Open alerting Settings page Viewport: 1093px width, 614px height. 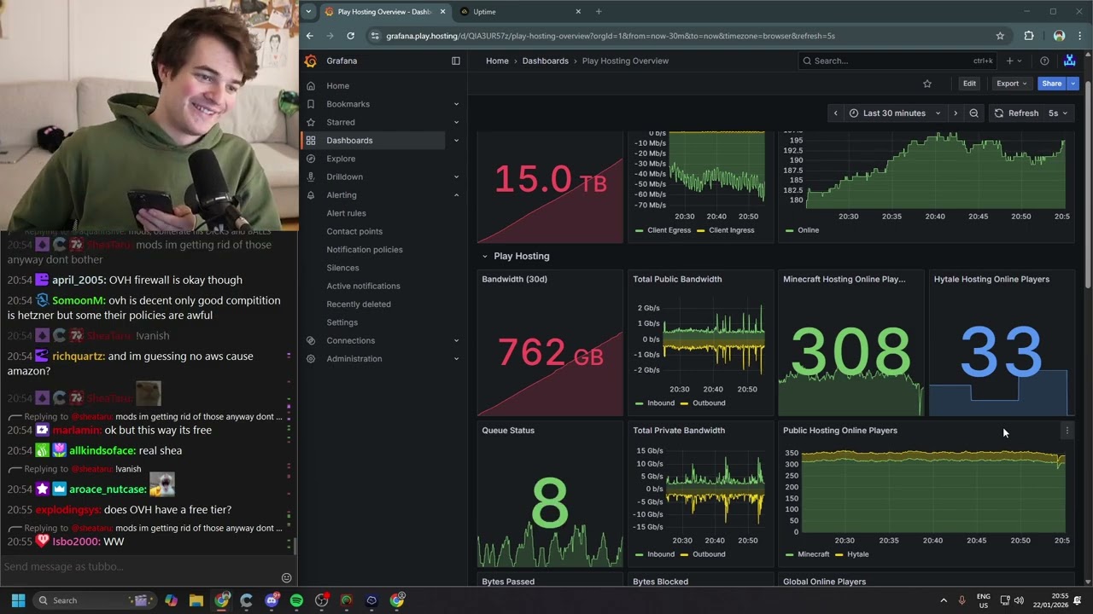point(342,322)
